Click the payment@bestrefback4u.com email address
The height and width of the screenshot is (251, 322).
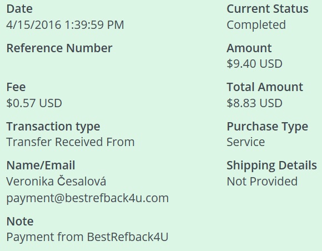point(88,198)
